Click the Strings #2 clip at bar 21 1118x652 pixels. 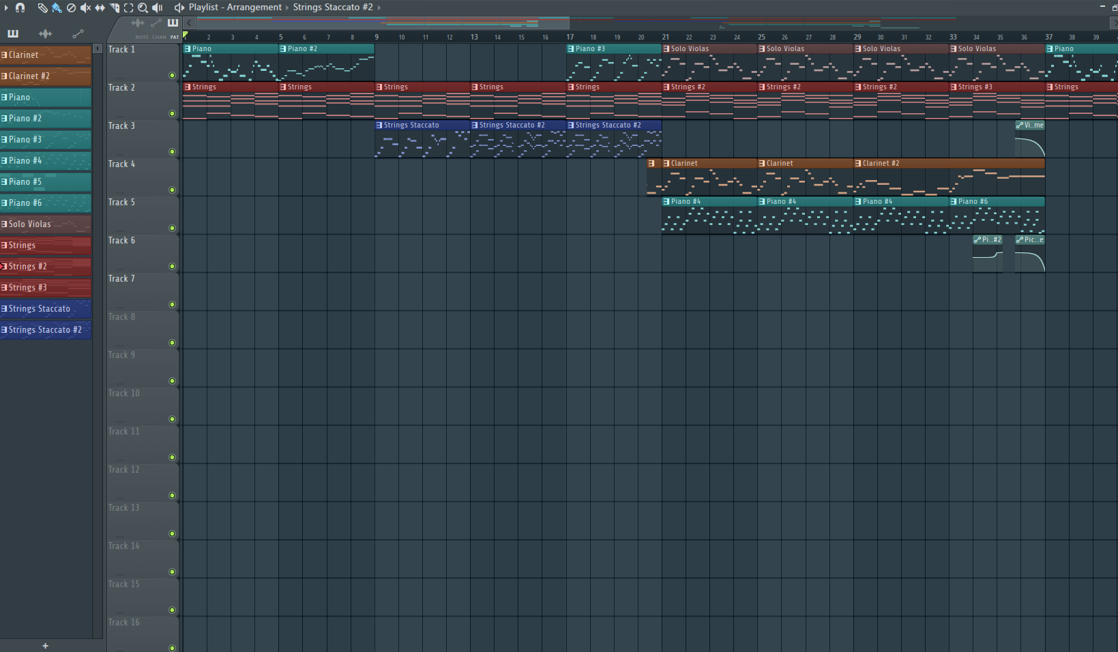(x=709, y=101)
